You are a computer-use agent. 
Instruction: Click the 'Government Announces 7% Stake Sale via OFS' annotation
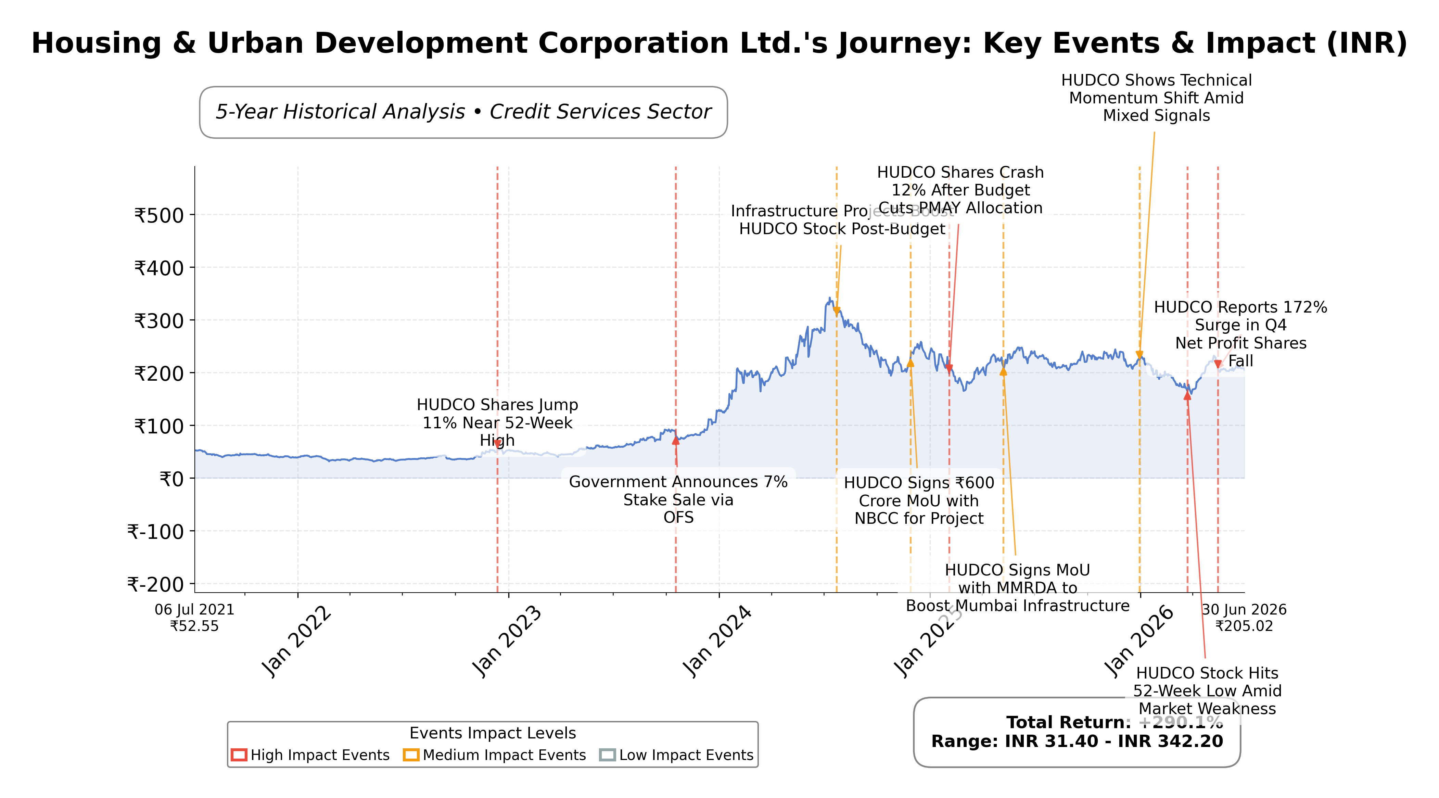tap(678, 499)
